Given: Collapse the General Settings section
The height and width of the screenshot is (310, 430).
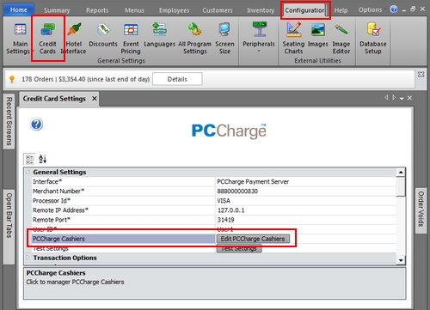Looking at the screenshot, I should [x=28, y=172].
